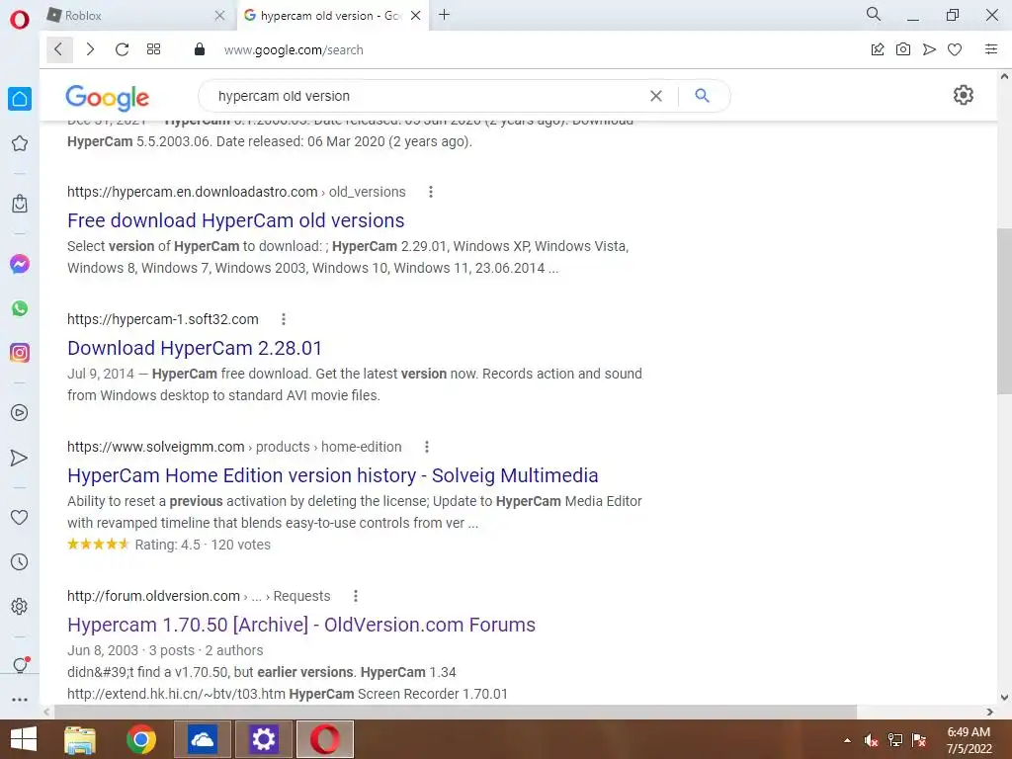Click the Rating: 4.5 · 120 votes text
Viewport: 1012px width, 759px height.
(203, 545)
